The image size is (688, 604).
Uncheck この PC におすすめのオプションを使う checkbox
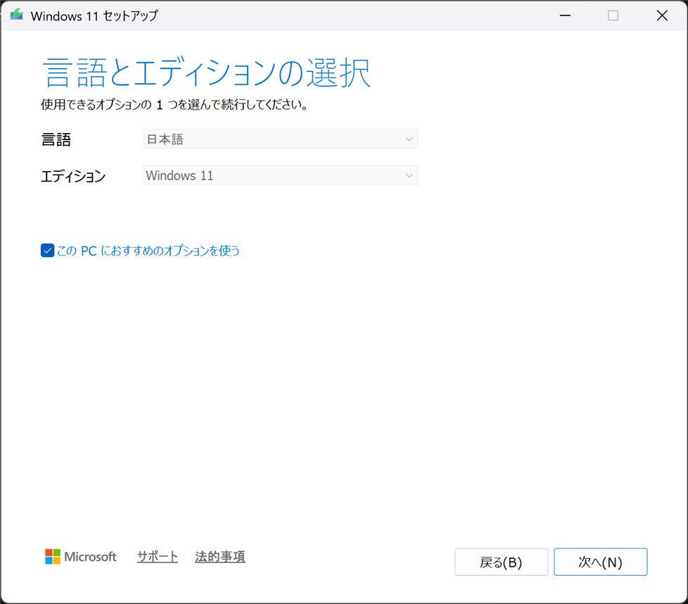click(x=47, y=250)
